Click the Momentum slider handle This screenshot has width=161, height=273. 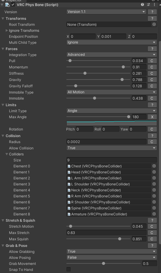click(123, 67)
